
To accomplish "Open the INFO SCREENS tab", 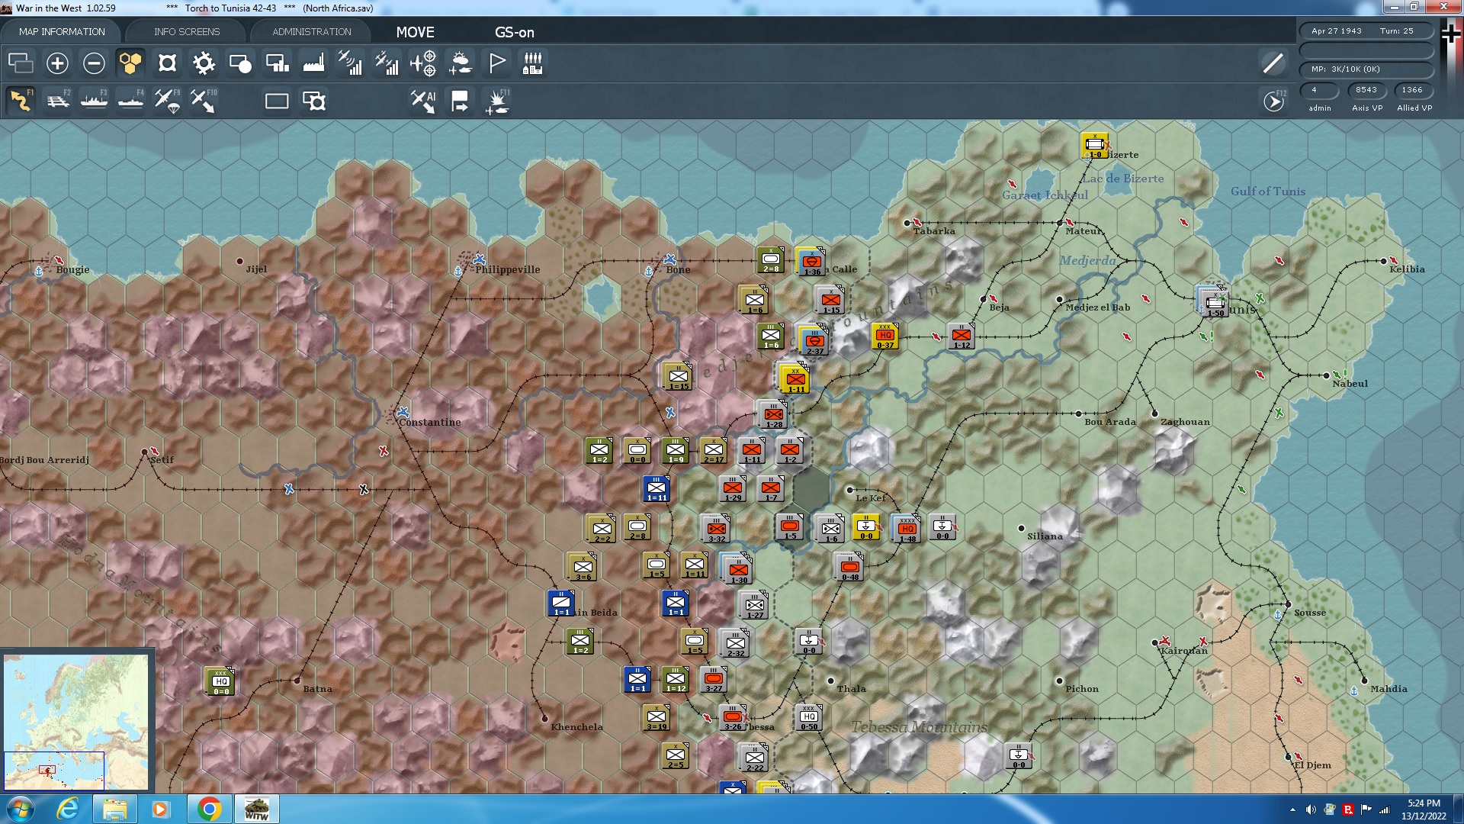I will coord(187,32).
